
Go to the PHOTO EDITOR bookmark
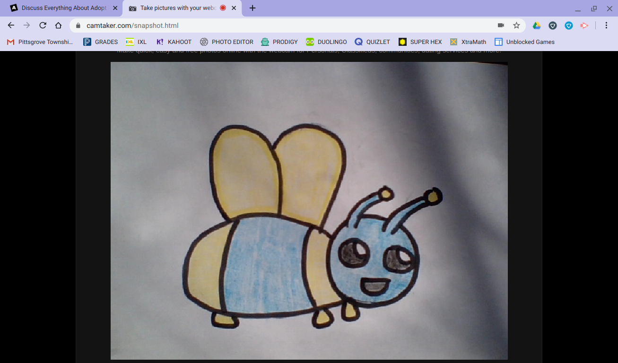click(226, 42)
